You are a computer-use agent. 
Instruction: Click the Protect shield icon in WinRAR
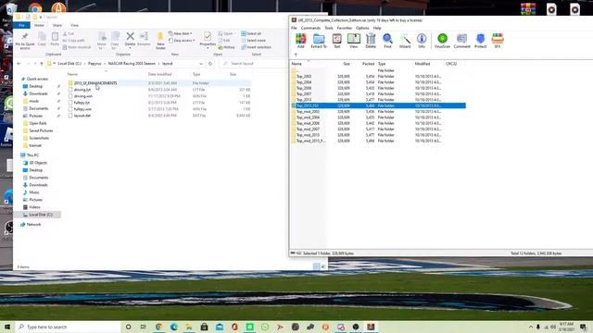point(480,41)
